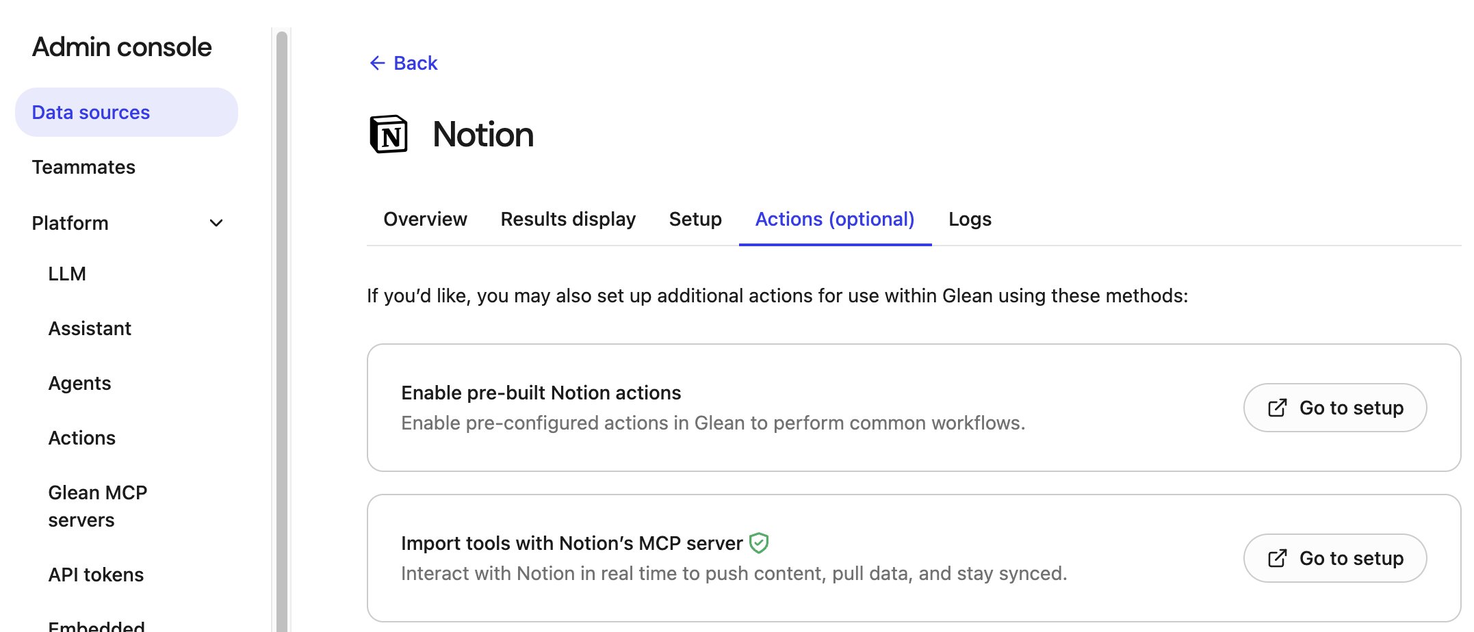Image resolution: width=1474 pixels, height=632 pixels.
Task: Click external link icon for pre-built actions
Action: pyautogui.click(x=1277, y=408)
